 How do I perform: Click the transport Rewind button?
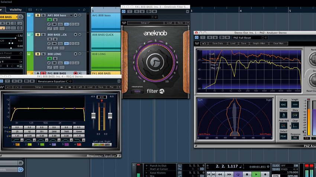point(220,174)
